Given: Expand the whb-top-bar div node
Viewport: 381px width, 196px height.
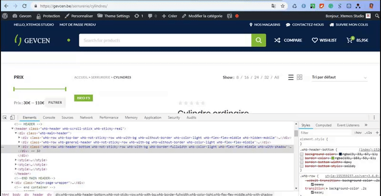Looking at the screenshot, I should click(x=19, y=137).
